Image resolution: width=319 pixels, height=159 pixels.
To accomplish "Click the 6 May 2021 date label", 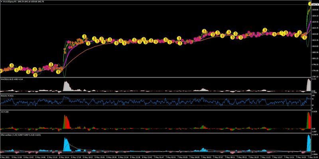I will pos(6,157).
